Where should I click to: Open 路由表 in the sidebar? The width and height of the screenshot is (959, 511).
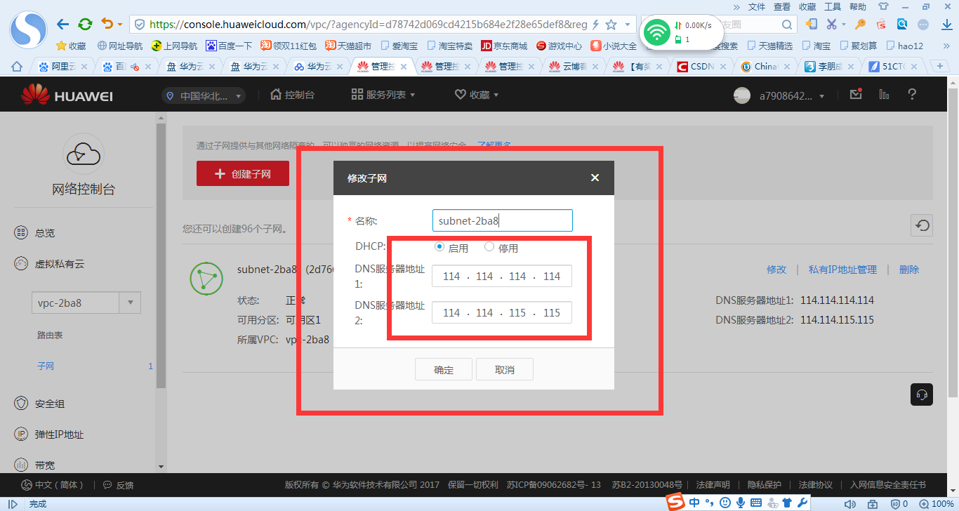tap(50, 336)
